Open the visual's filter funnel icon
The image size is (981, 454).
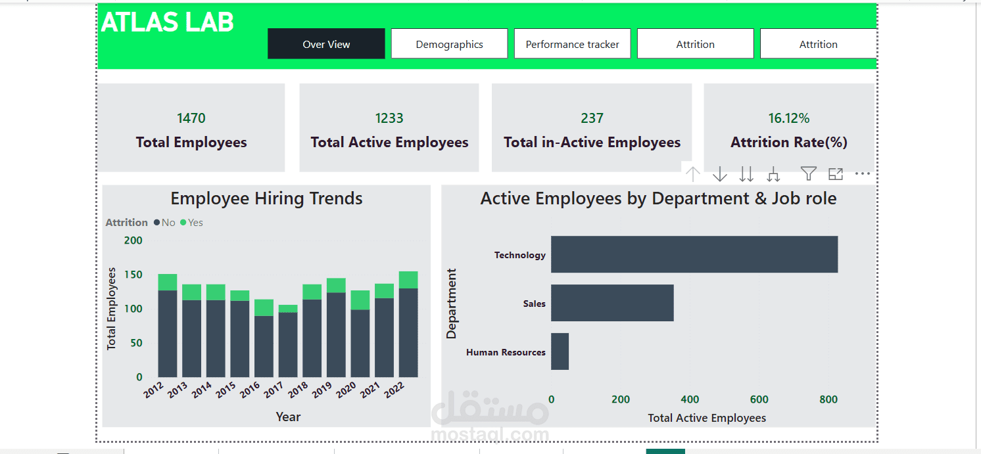point(809,173)
